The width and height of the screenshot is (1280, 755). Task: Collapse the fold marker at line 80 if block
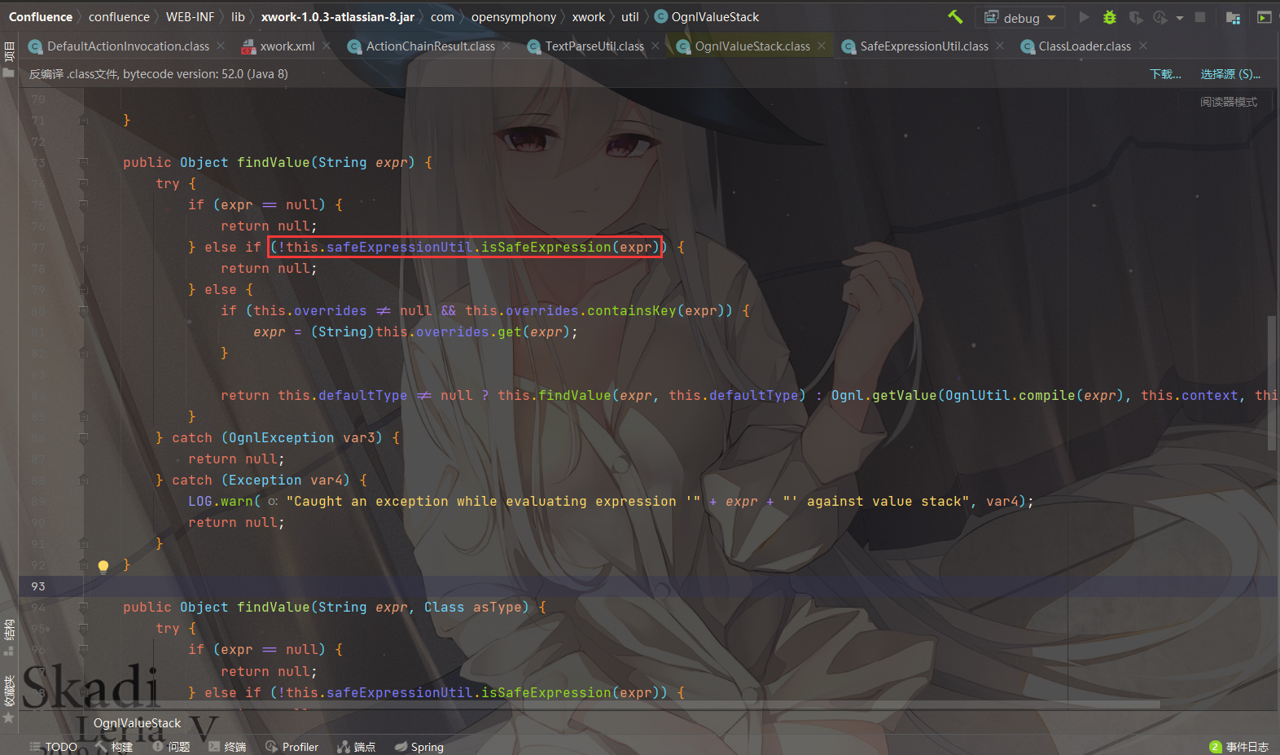tap(83, 311)
